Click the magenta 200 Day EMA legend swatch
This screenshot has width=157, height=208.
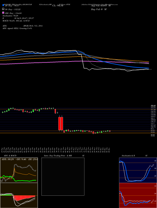tap(3, 13)
